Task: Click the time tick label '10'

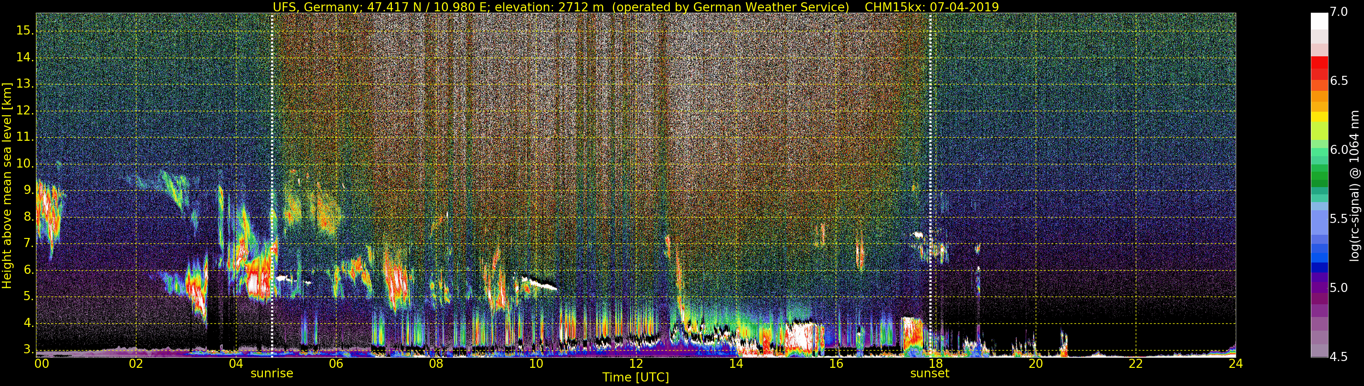Action: click(x=536, y=364)
